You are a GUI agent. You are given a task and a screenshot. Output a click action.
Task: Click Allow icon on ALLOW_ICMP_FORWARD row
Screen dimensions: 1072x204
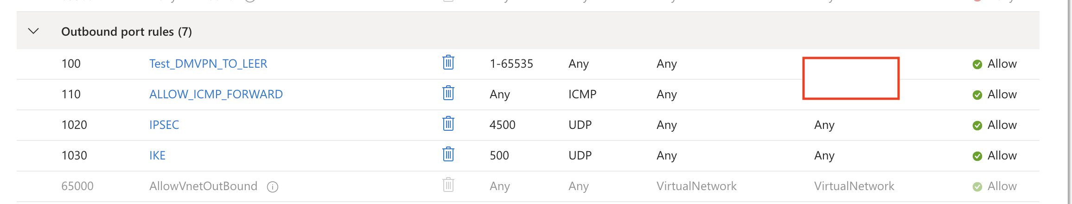(x=977, y=95)
